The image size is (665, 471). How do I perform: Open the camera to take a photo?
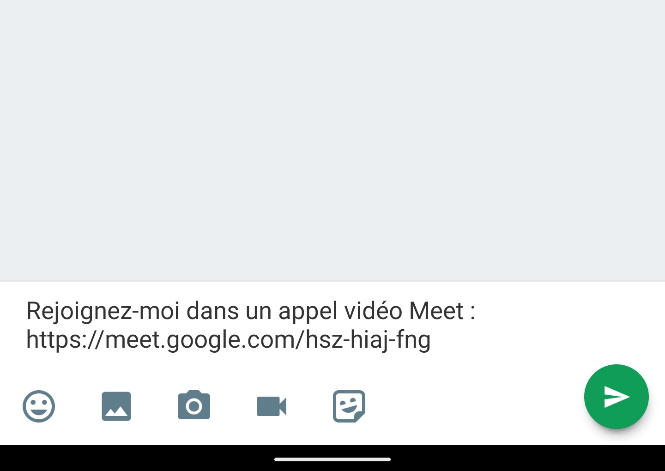pos(194,405)
